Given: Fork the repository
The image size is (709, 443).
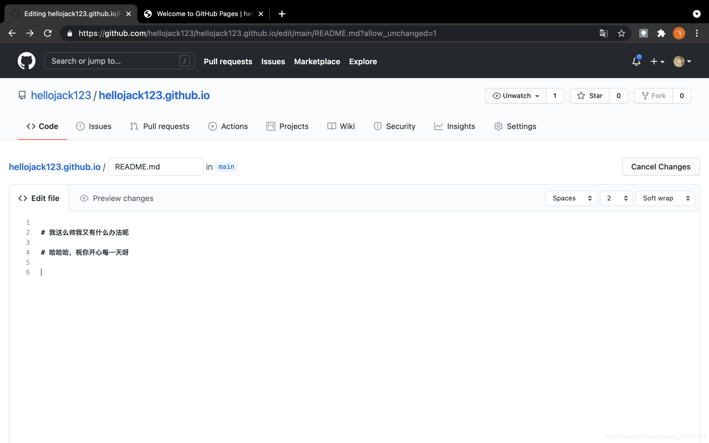Looking at the screenshot, I should pos(654,96).
